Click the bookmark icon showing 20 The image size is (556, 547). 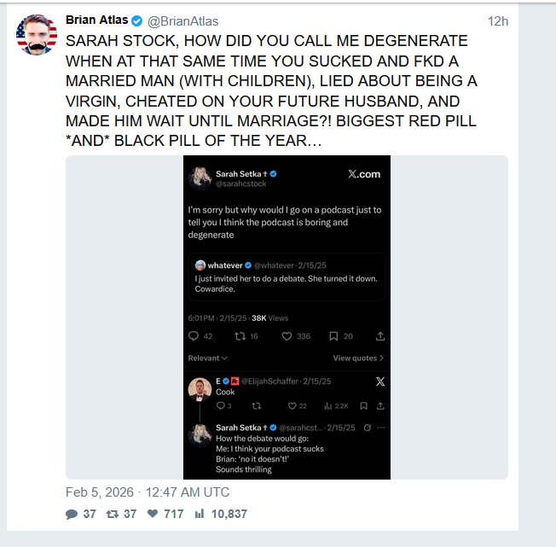pyautogui.click(x=334, y=336)
